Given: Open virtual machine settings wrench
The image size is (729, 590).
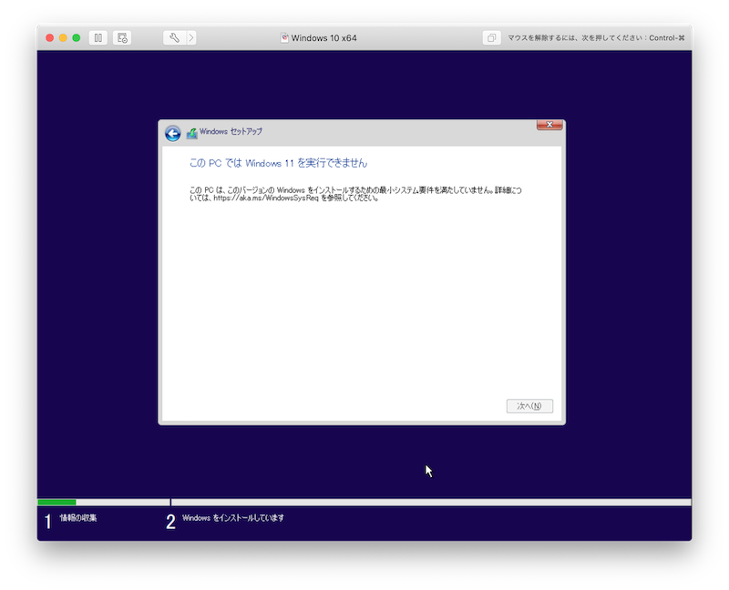Looking at the screenshot, I should tap(175, 37).
